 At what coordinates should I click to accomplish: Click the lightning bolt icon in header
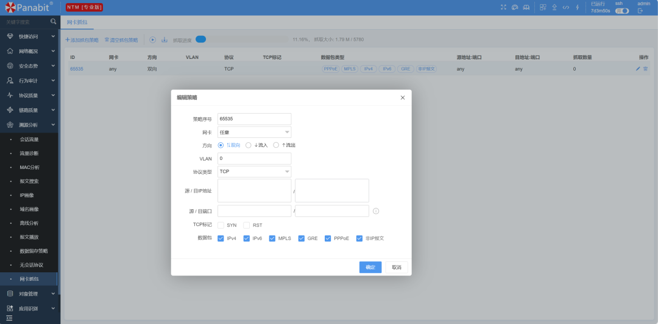tap(577, 7)
